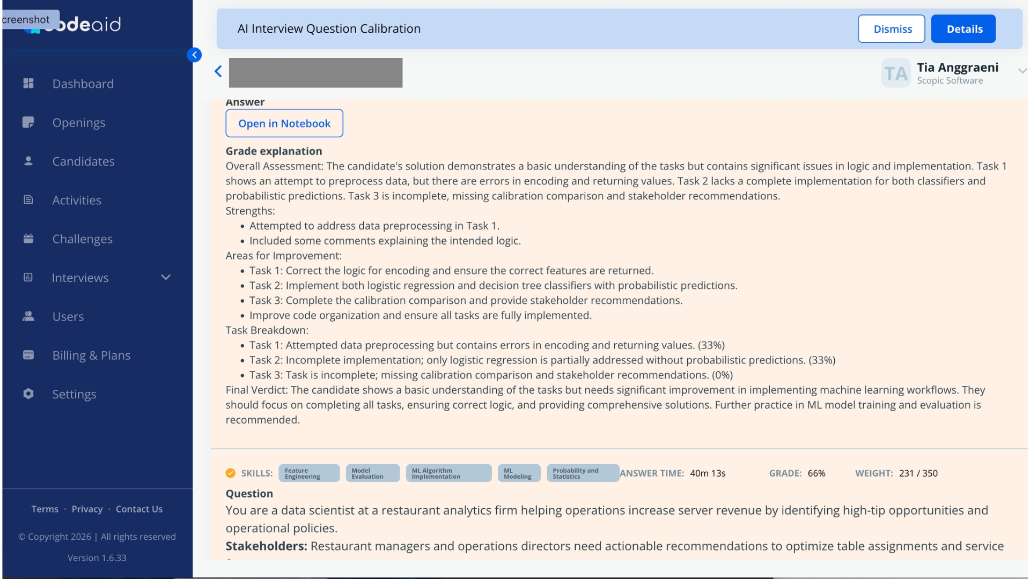The image size is (1030, 579).
Task: Click the Model Evaluation skill tag
Action: pyautogui.click(x=373, y=473)
